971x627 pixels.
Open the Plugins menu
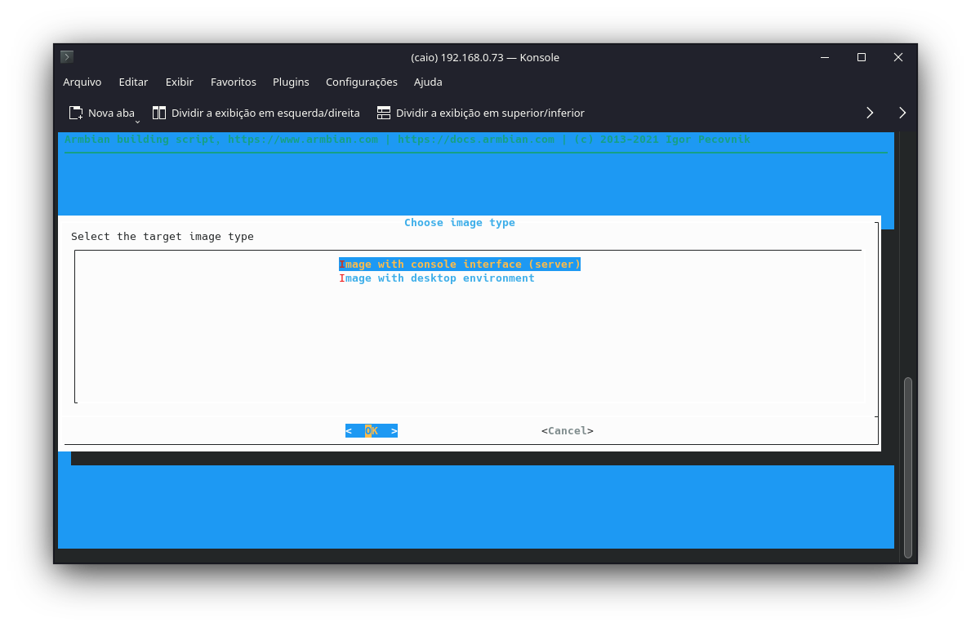(291, 82)
